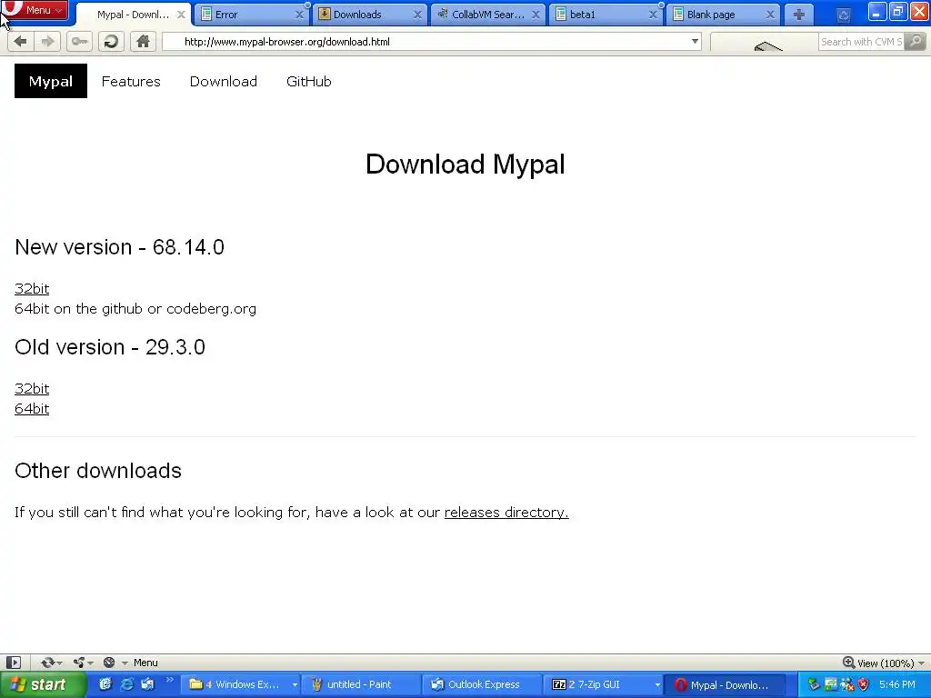
Task: Open the closed tabs trash icon
Action: pos(843,15)
